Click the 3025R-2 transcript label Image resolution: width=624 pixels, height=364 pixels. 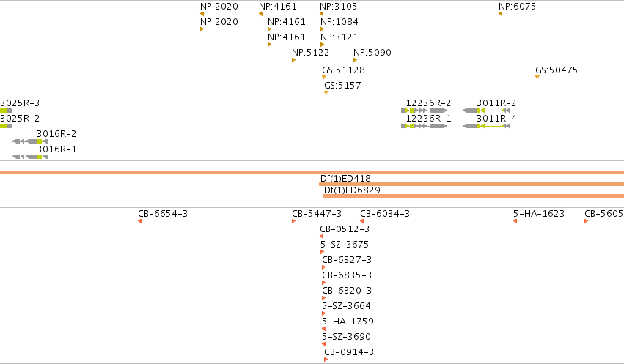(20, 119)
